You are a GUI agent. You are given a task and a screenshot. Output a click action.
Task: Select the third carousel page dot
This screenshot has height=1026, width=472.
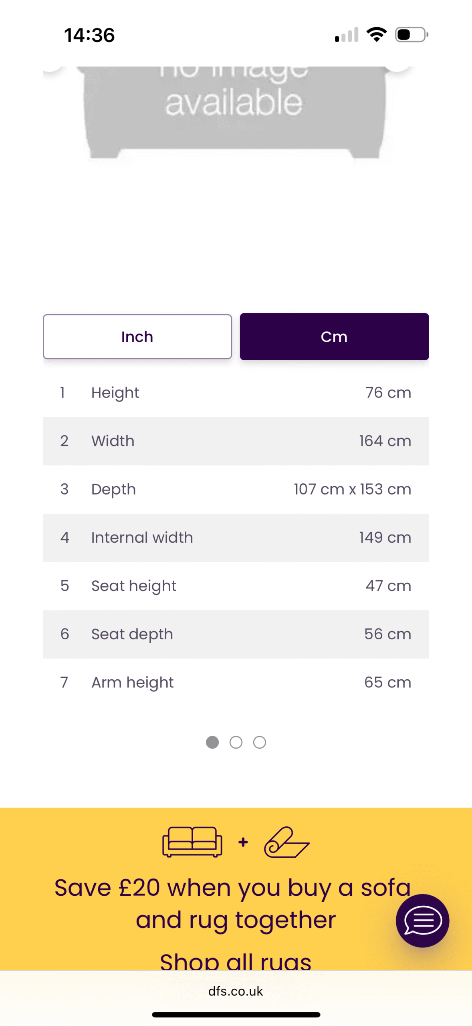click(x=260, y=742)
